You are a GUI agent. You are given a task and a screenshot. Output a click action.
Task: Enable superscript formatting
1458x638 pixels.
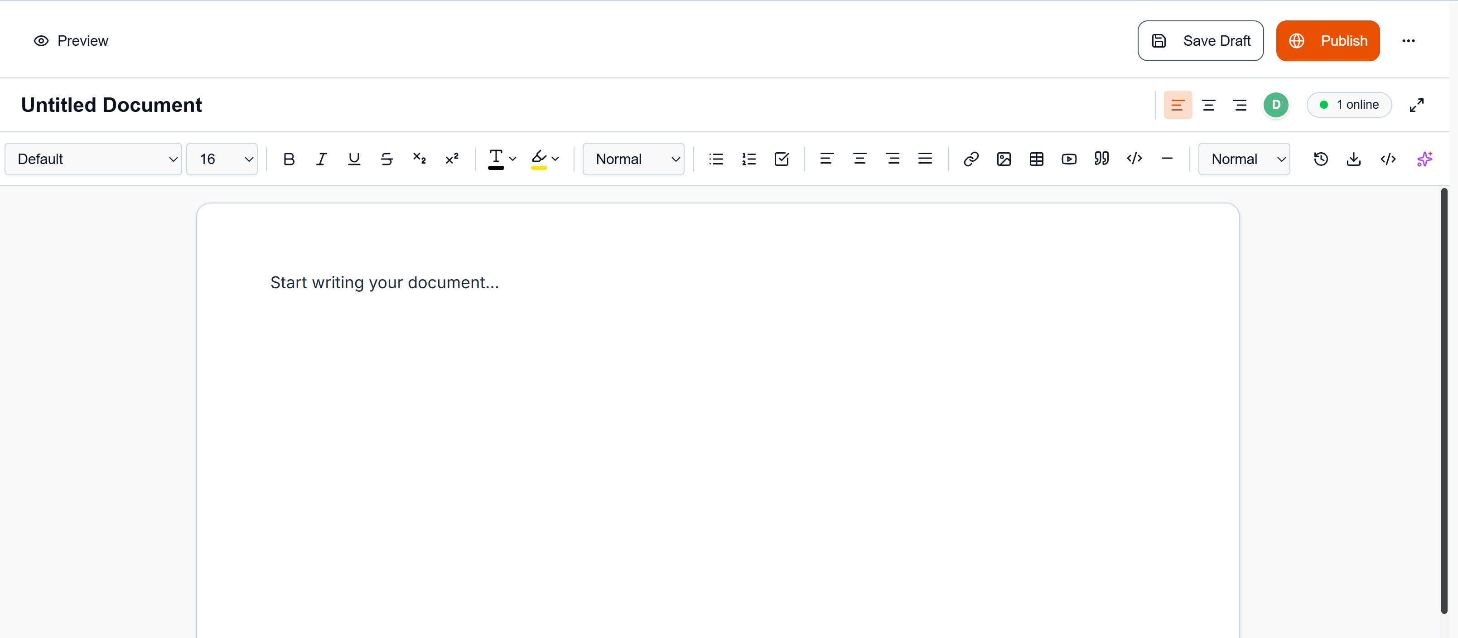click(452, 159)
